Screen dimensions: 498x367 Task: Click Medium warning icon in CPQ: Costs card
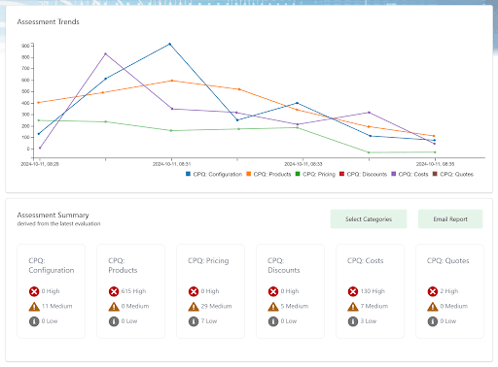tap(353, 306)
